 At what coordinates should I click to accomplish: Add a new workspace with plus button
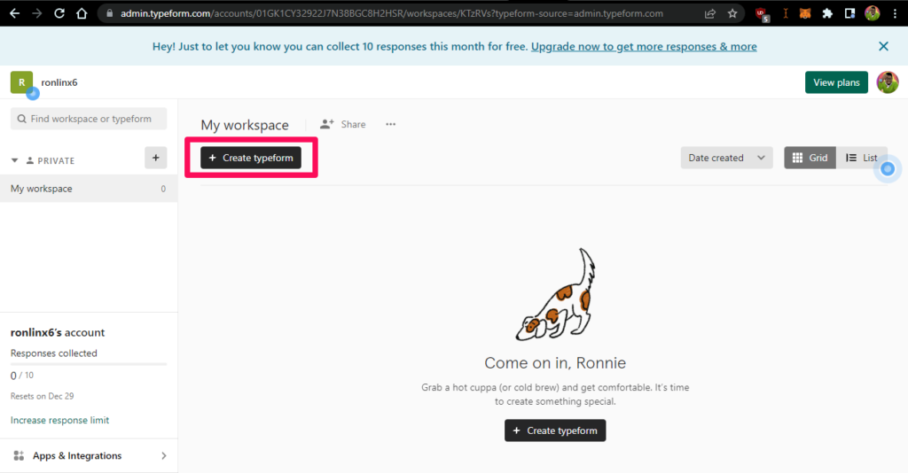[155, 158]
